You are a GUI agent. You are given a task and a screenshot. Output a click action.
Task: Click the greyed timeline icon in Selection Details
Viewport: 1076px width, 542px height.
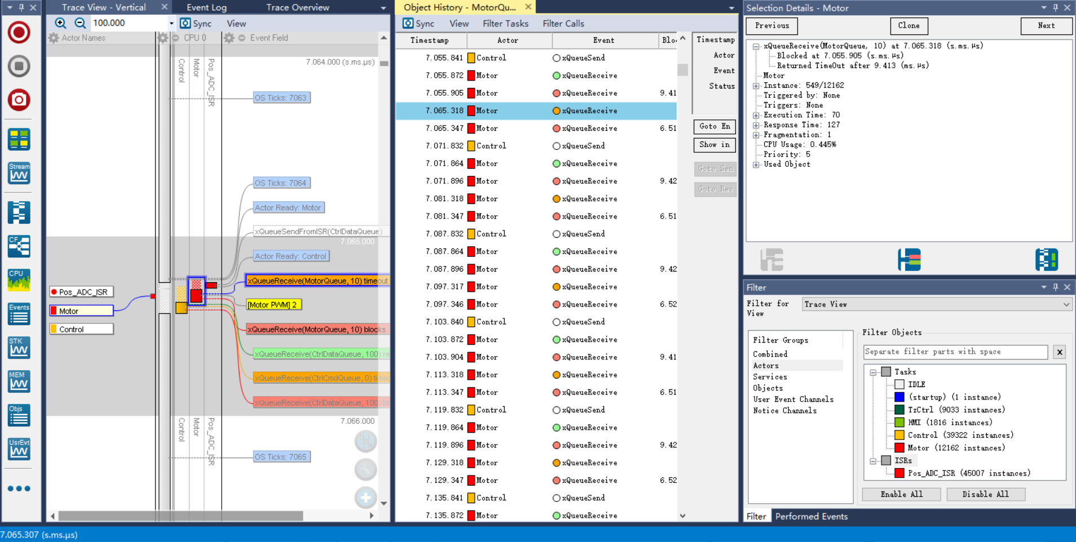click(x=771, y=260)
